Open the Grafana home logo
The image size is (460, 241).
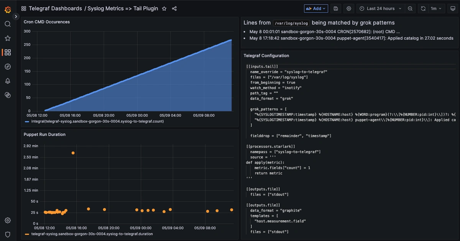[8, 9]
